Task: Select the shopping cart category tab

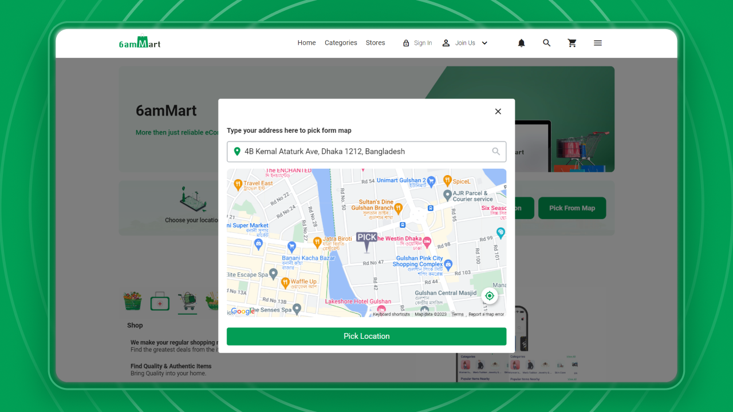Action: tap(187, 301)
